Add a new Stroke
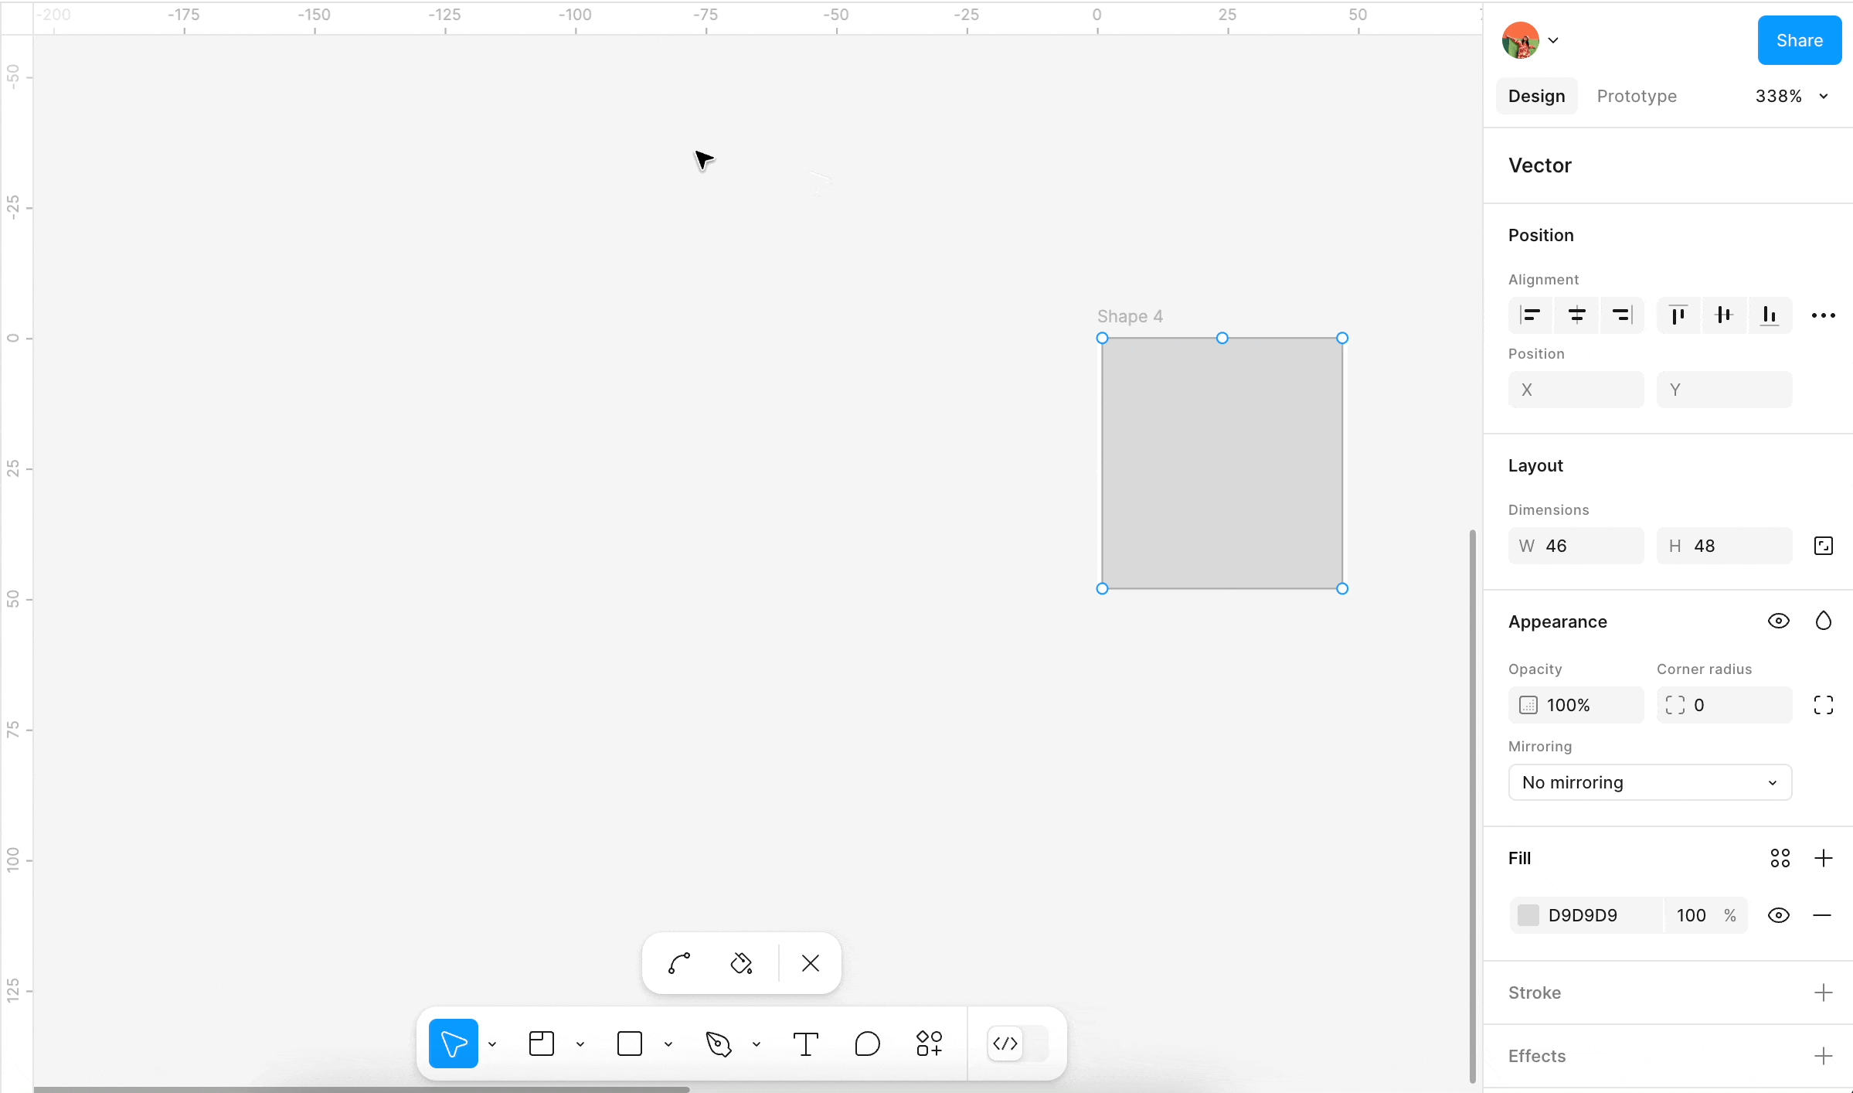1853x1093 pixels. click(1823, 993)
